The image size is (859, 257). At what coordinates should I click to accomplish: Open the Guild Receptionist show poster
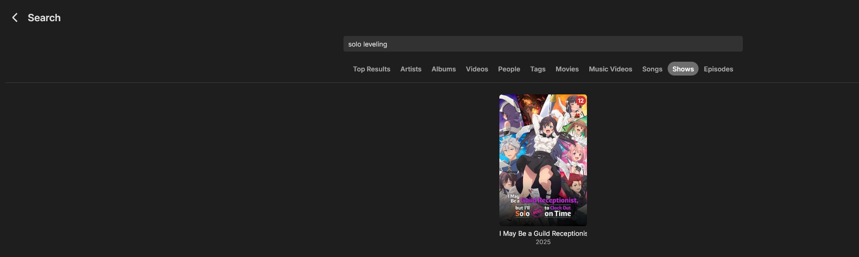tap(543, 160)
